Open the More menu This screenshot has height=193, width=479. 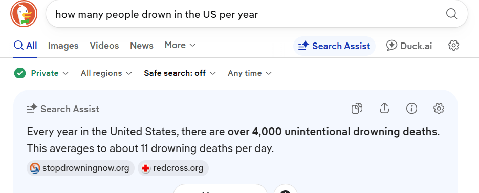click(x=180, y=45)
